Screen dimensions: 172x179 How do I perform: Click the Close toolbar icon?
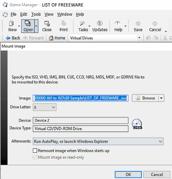[x=47, y=23]
